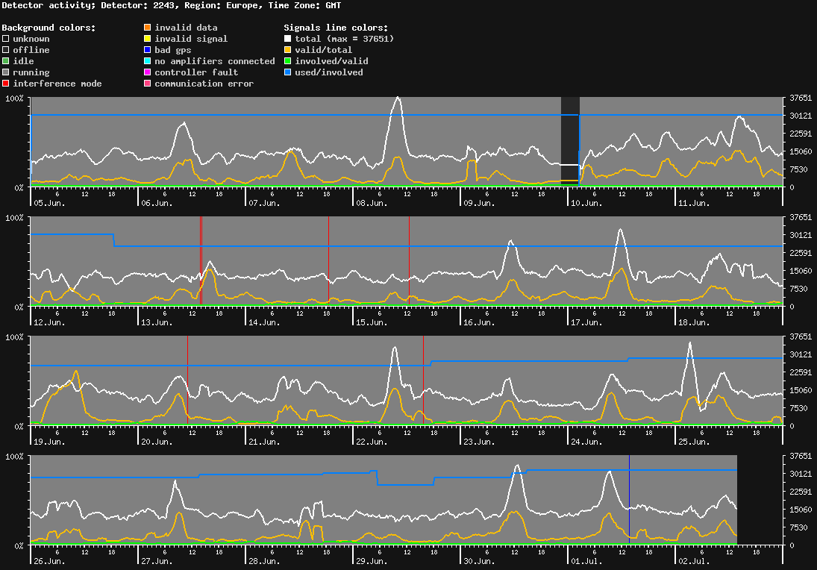Click the '01.Jul.' date label
The width and height of the screenshot is (817, 570).
coord(586,561)
